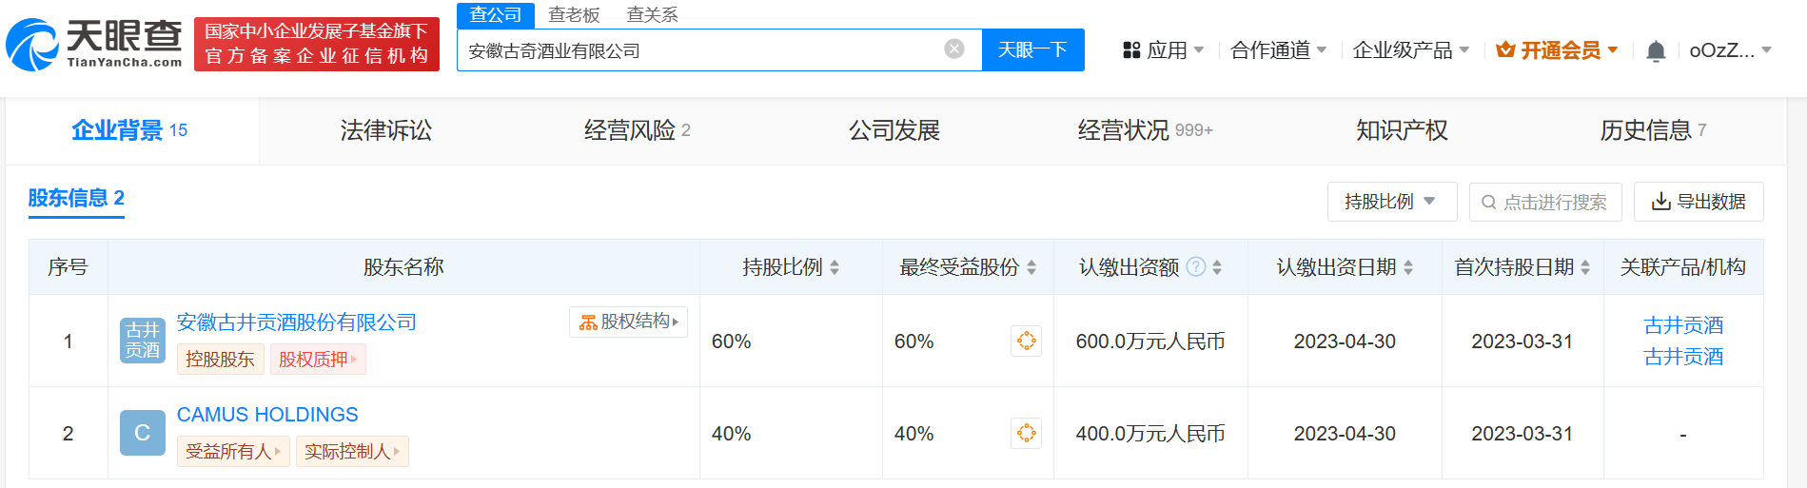Click the 点击进行搜索 shareholder search field
Viewport: 1807px width, 488px height.
[1545, 202]
